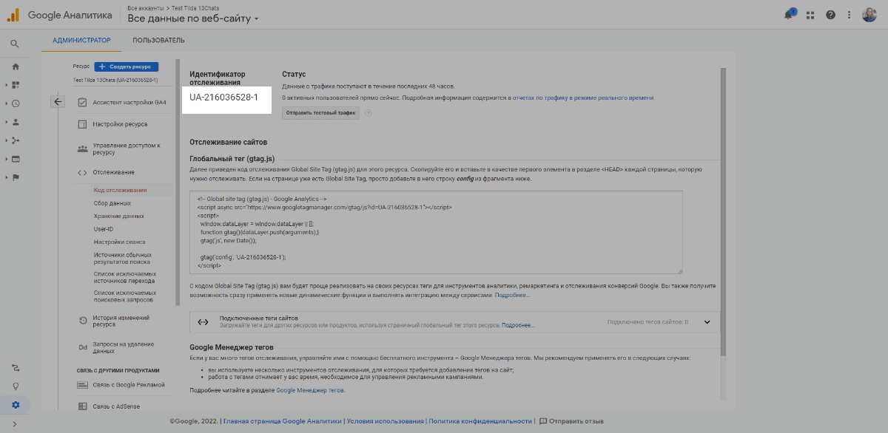The image size is (888, 433).
Task: Open Google apps grid icon
Action: click(x=810, y=15)
